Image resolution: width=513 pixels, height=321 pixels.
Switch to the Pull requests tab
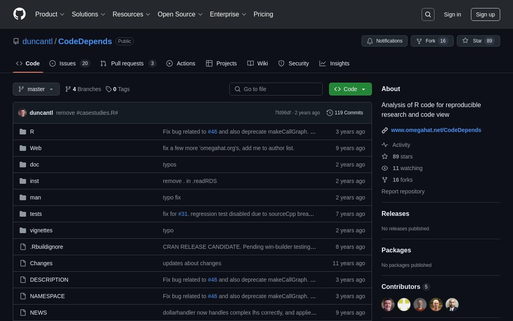point(128,63)
